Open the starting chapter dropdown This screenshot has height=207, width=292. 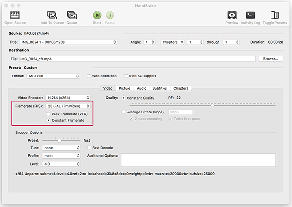[x=195, y=42]
